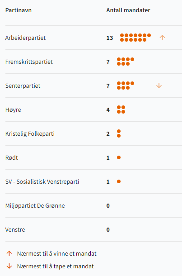Select the Partinavn column header

pyautogui.click(x=19, y=10)
